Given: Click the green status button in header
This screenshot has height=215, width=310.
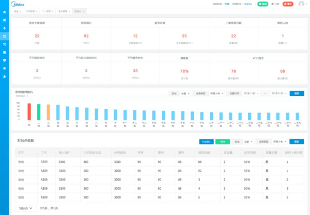Looking at the screenshot, I should [x=263, y=4].
